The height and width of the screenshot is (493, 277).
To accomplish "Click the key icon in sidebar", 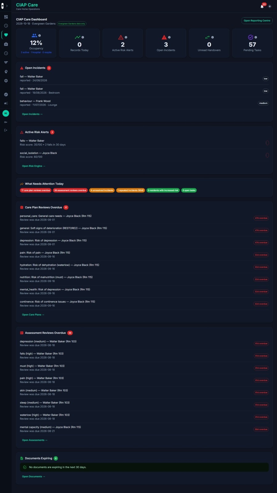I will pyautogui.click(x=6, y=122).
